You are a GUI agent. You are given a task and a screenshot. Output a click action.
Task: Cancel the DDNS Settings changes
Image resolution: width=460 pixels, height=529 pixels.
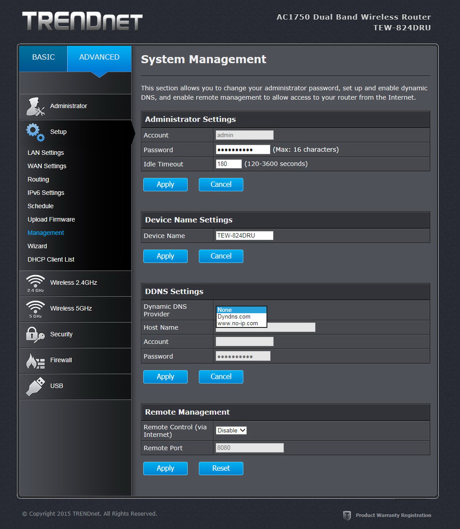pos(221,377)
